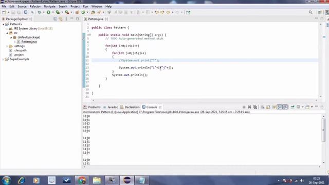Open Display Selected Console dropdown arrow
Image resolution: width=329 pixels, height=185 pixels.
point(303,107)
